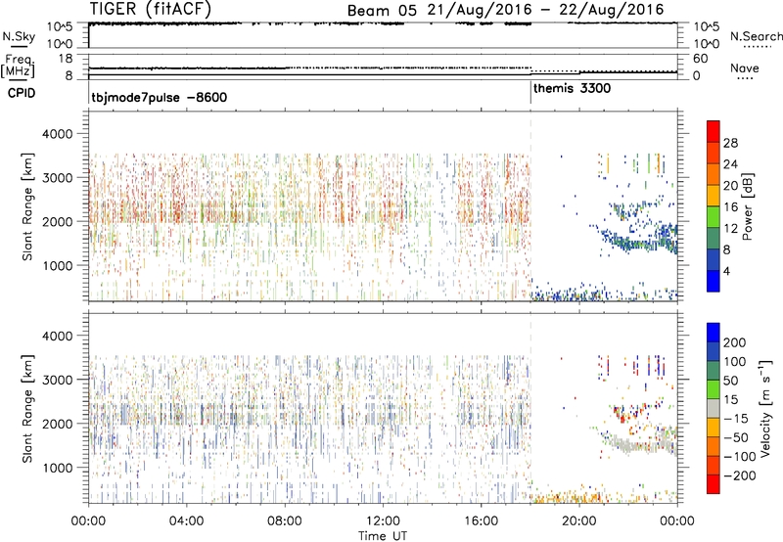Screen dimensions: 783x542
Task: Click the velocity panel 'Slant Range [km]' axis label
Action: tap(27, 409)
